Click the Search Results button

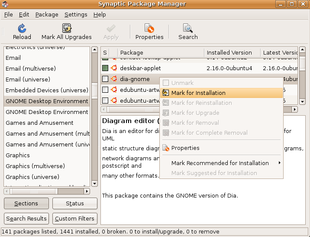pos(26,219)
